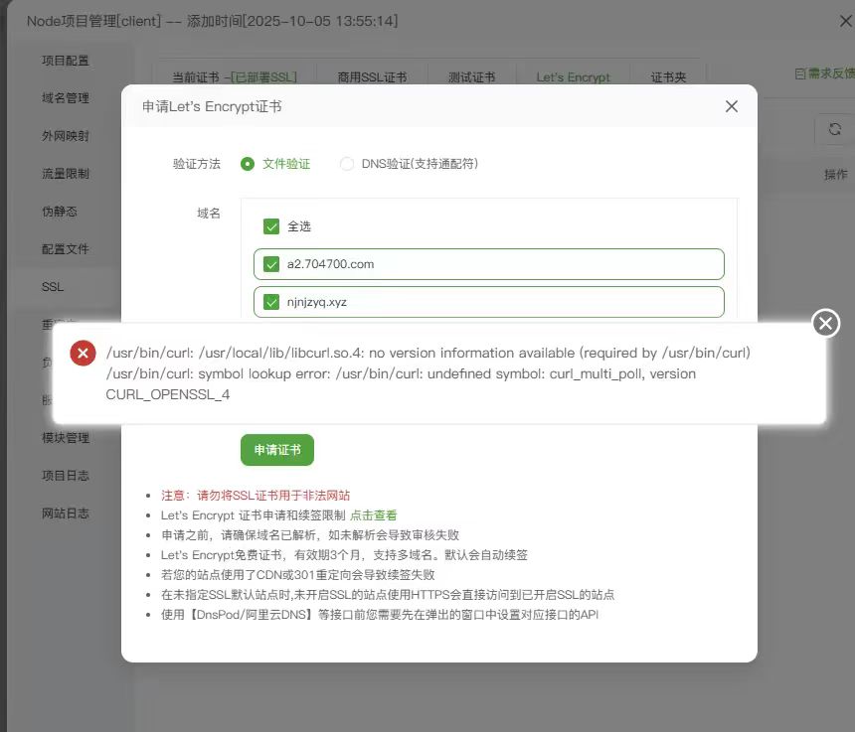Close the 申请Let's Encrypt证书 dialog
The image size is (855, 732).
(x=732, y=105)
